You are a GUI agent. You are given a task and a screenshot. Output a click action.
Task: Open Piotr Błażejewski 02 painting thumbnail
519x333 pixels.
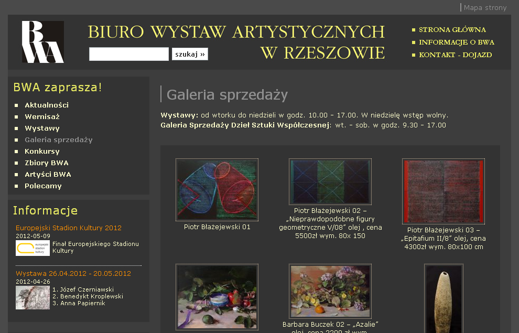point(330,181)
